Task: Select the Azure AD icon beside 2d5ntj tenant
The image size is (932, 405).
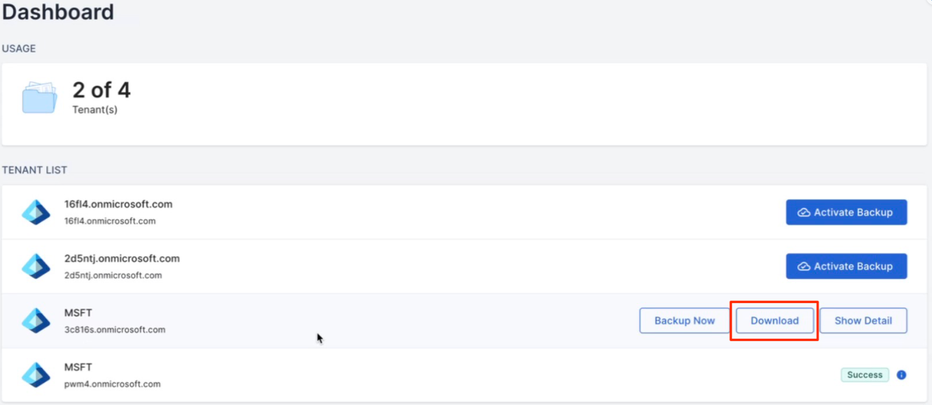Action: 35,266
